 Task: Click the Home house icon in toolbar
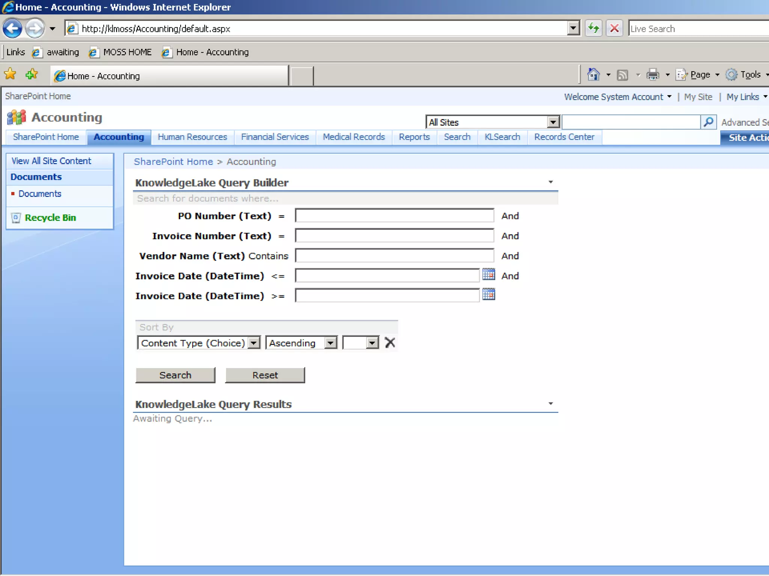[x=593, y=75]
